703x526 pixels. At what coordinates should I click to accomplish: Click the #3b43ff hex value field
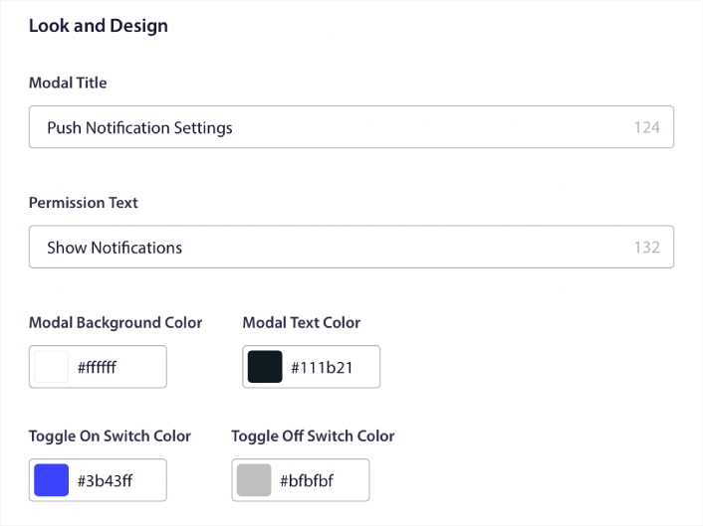tap(115, 481)
